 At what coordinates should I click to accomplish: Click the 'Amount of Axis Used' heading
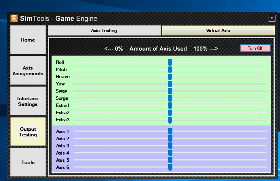tap(158, 49)
